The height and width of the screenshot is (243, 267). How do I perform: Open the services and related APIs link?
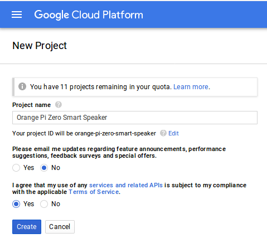click(x=126, y=185)
